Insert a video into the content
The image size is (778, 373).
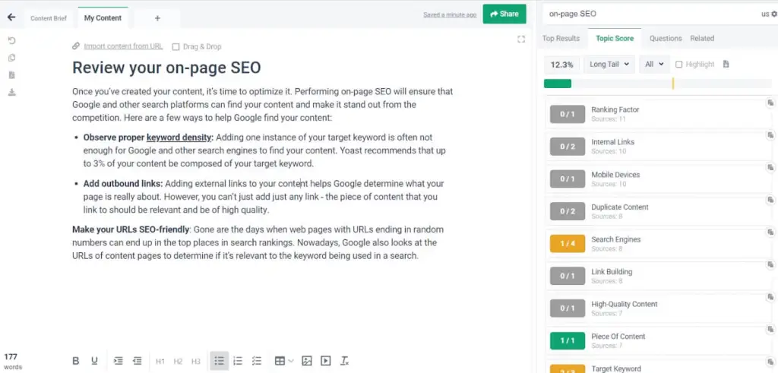[326, 361]
